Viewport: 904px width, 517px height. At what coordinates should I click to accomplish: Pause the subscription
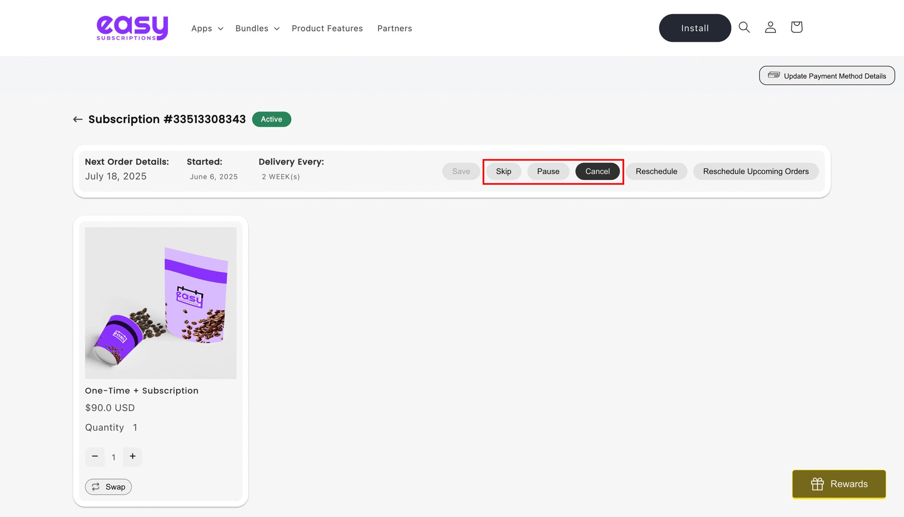point(548,172)
